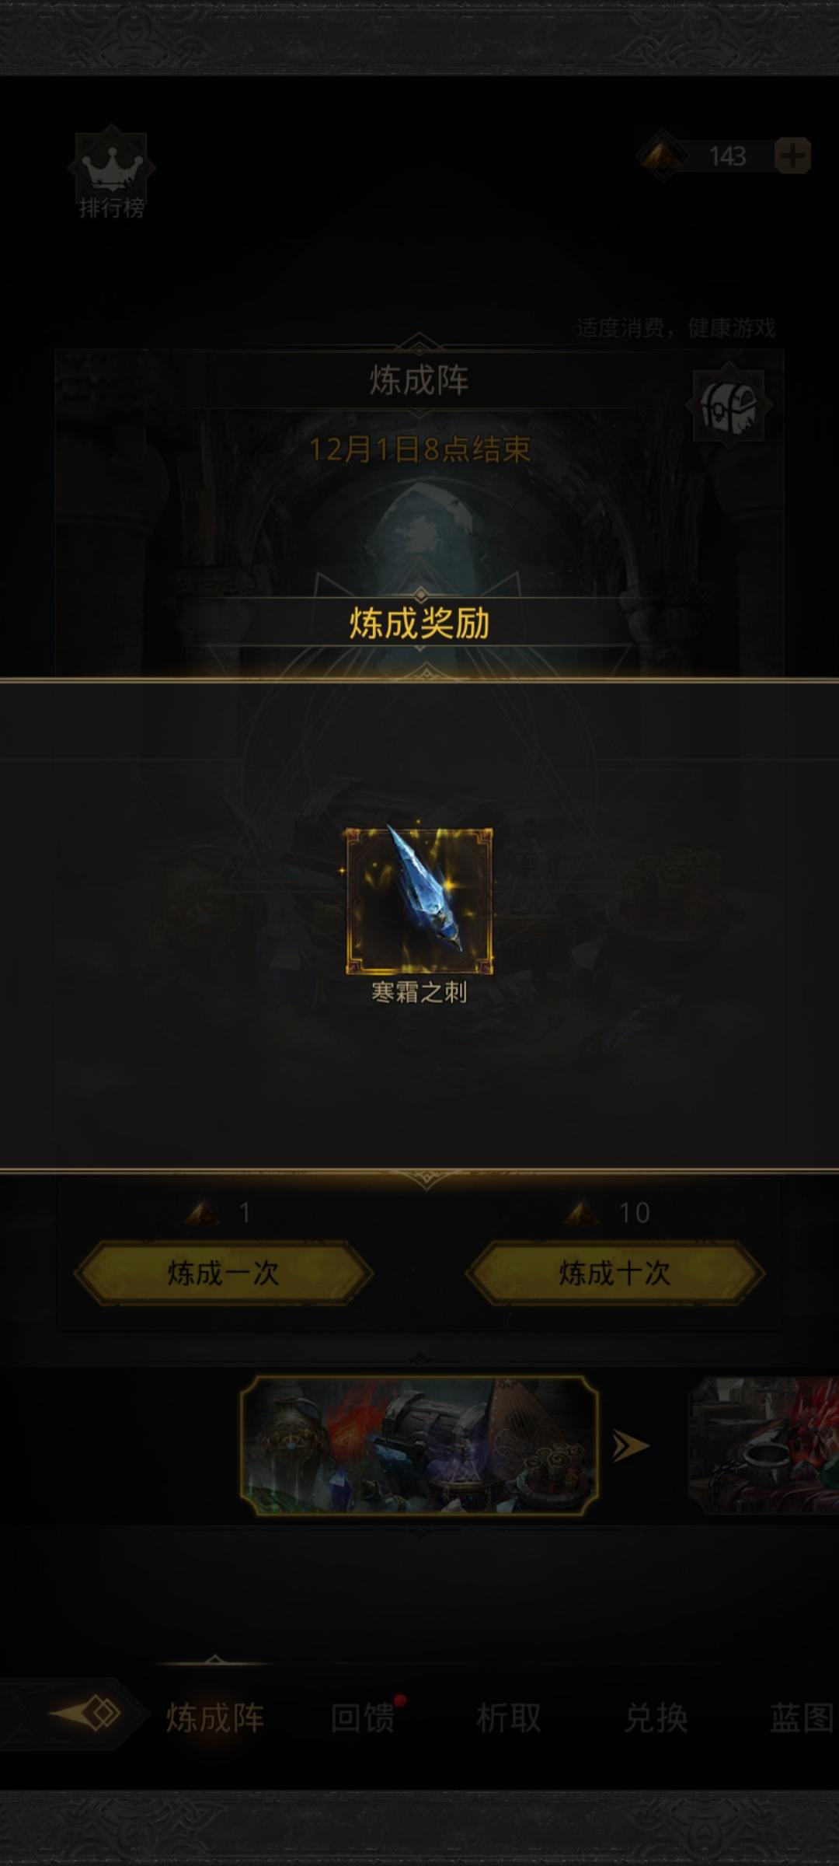The height and width of the screenshot is (1866, 839).
Task: Tap the 寒霜之刺 reward item icon
Action: point(419,901)
